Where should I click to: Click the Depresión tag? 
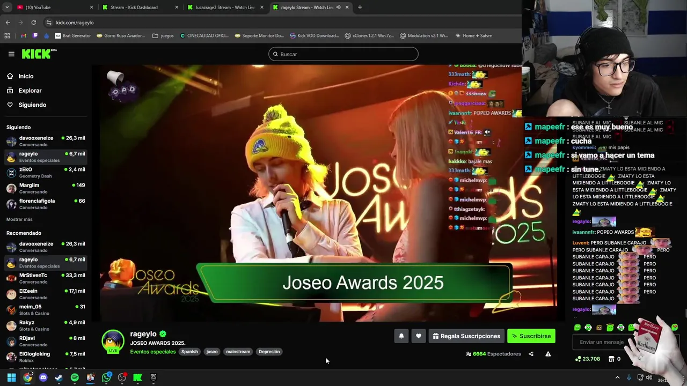[269, 352]
